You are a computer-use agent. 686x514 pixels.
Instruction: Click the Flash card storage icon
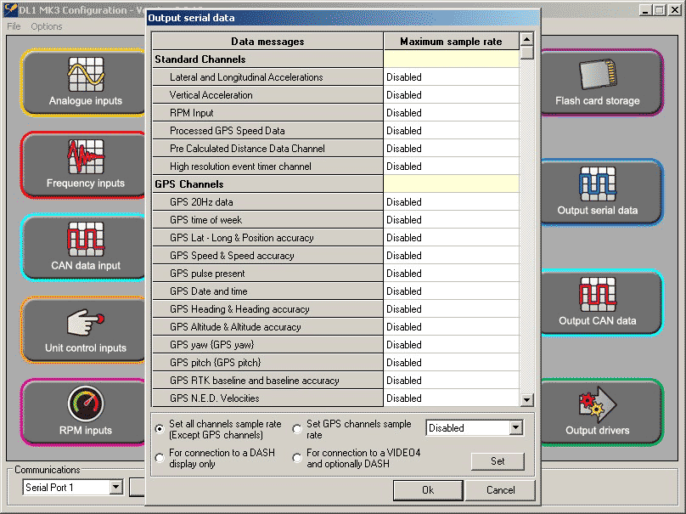pyautogui.click(x=597, y=82)
